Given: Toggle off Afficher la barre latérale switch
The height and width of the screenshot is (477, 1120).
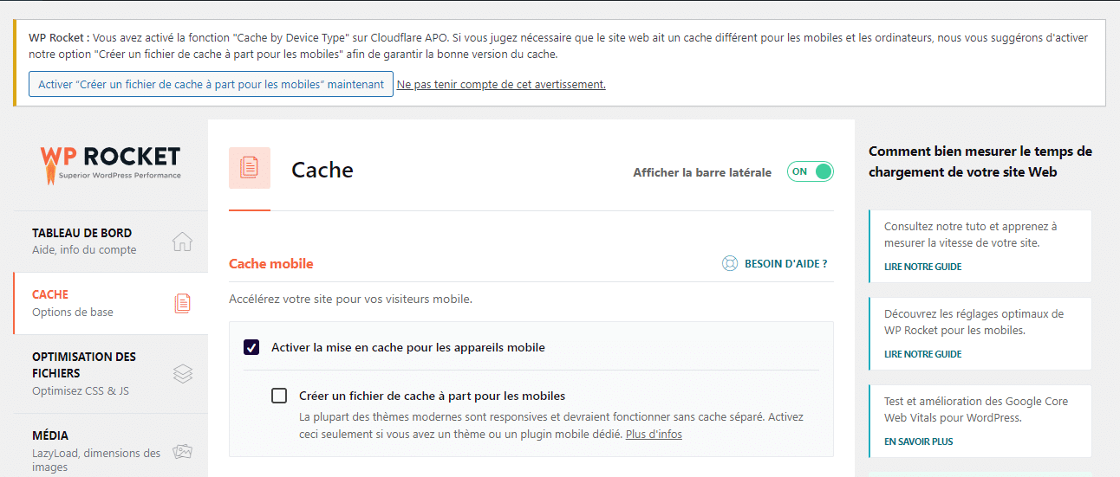Looking at the screenshot, I should coord(810,171).
